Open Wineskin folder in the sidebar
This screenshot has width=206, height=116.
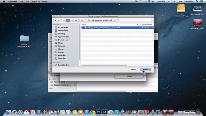click(62, 55)
